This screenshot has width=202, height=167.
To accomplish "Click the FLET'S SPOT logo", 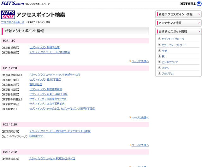I will pyautogui.click(x=8, y=15).
